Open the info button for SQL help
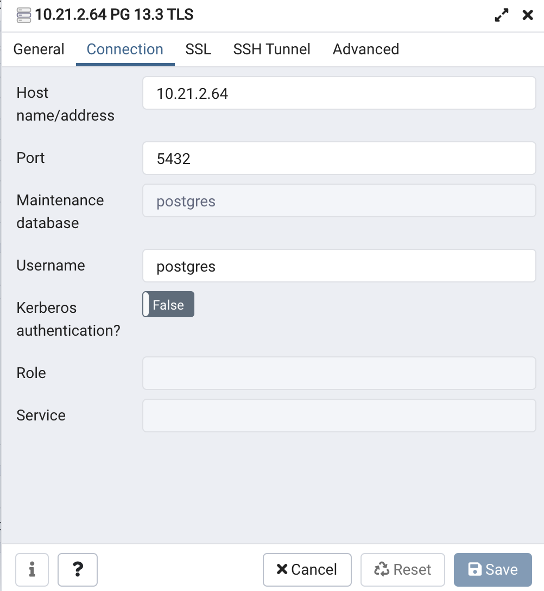Image resolution: width=544 pixels, height=591 pixels. (x=32, y=569)
